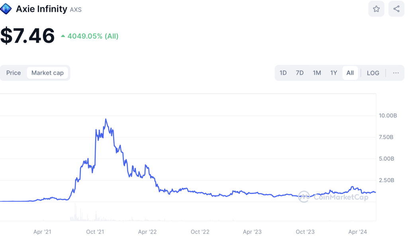Screen dimensions: 408x241
Task: Open the share icon button
Action: [396, 9]
